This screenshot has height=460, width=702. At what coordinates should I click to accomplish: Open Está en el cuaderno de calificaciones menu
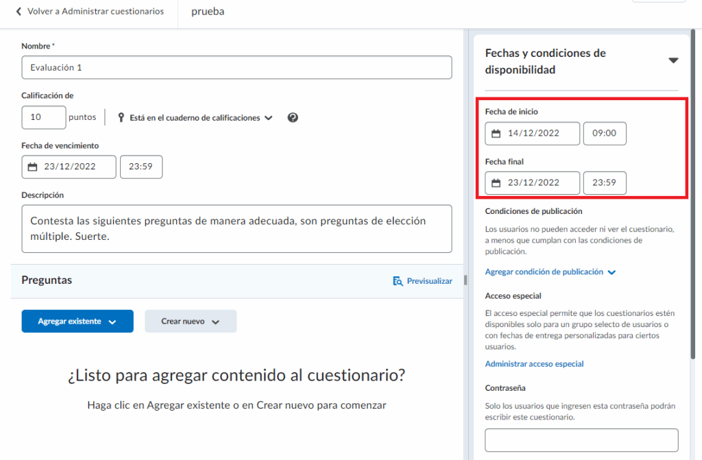[200, 118]
